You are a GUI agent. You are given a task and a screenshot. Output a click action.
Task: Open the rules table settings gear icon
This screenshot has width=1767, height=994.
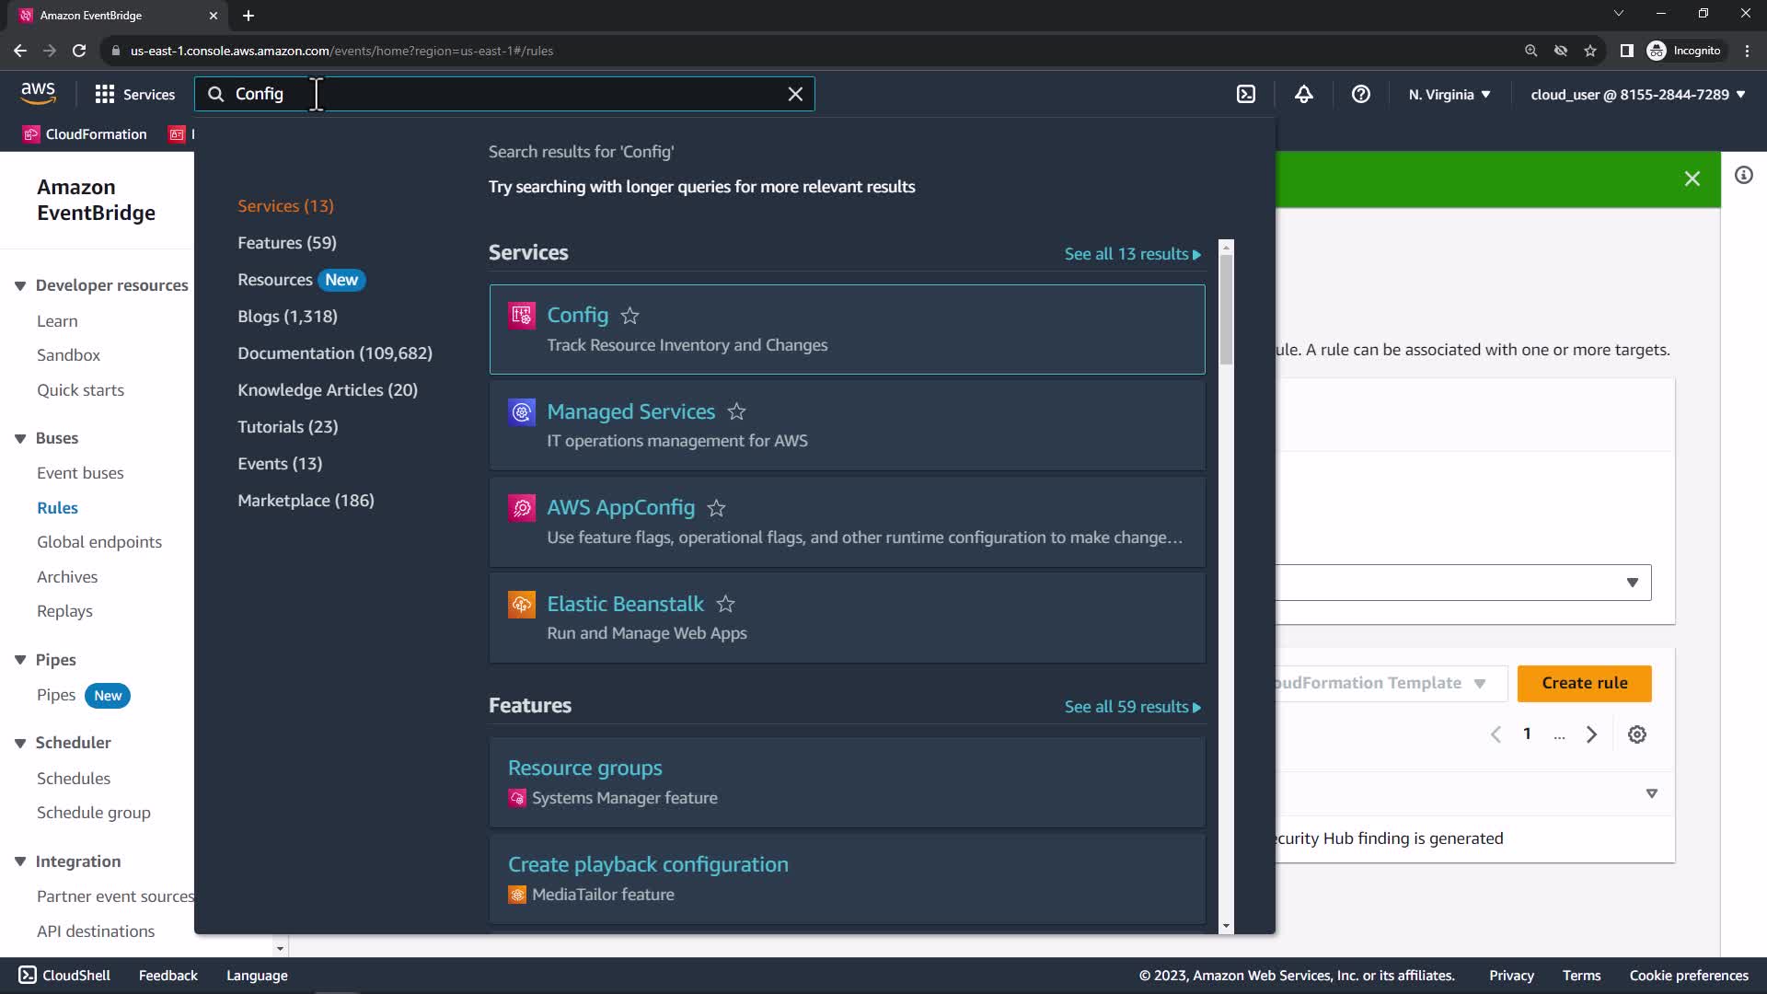tap(1636, 734)
